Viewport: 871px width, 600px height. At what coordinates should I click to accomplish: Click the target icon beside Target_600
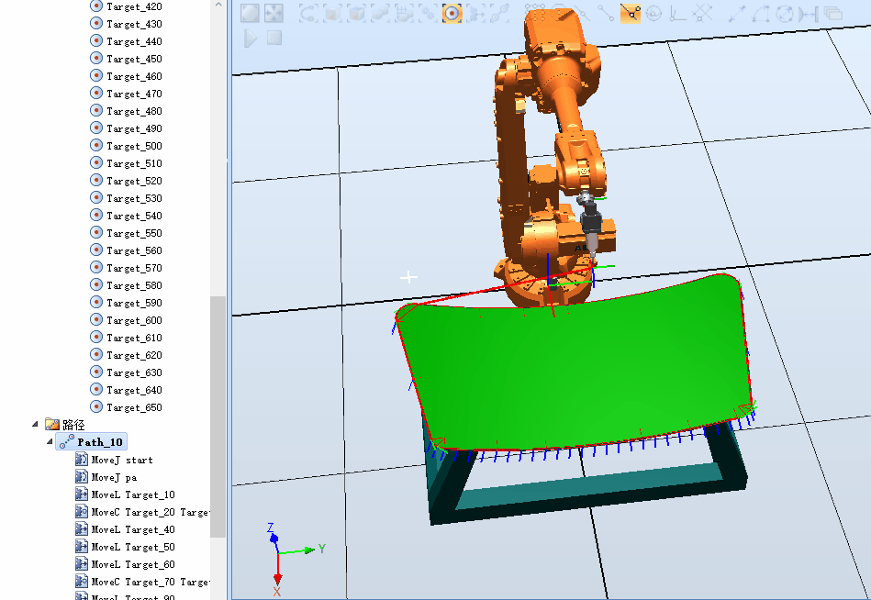coord(96,319)
